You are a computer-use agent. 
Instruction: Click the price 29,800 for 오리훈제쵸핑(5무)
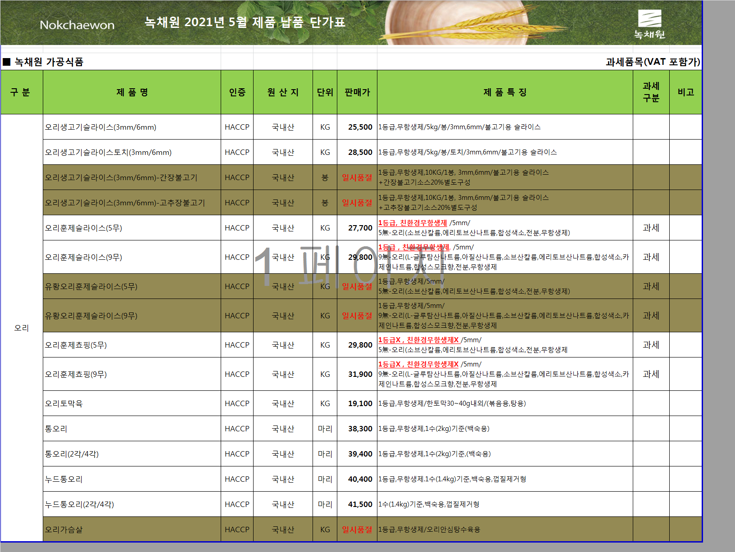(360, 345)
